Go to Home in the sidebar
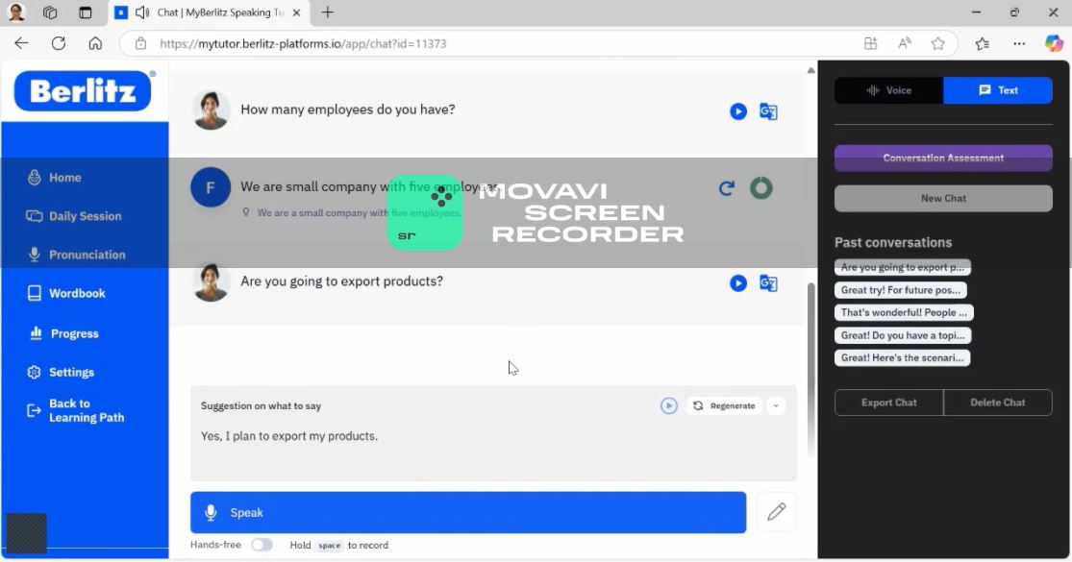Image resolution: width=1072 pixels, height=562 pixels. (x=56, y=178)
